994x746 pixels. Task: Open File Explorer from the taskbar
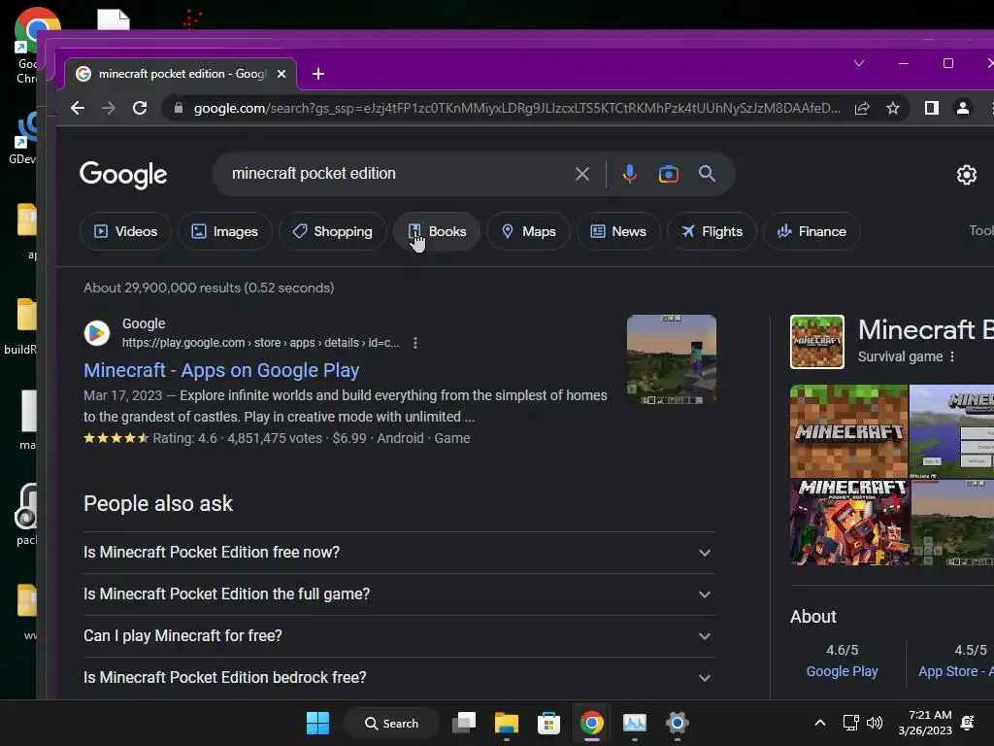point(507,723)
